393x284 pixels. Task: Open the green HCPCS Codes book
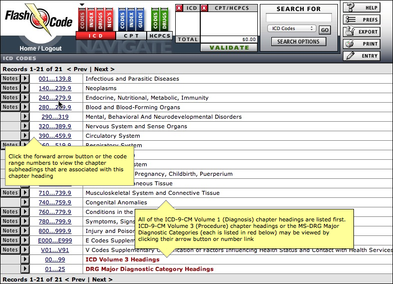tap(155, 20)
